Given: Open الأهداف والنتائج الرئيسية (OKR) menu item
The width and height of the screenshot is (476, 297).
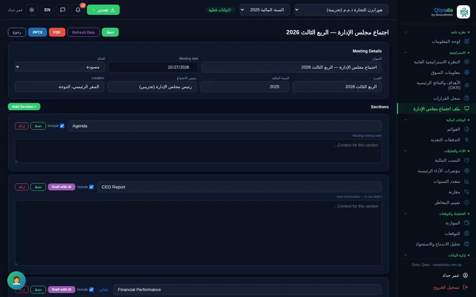Looking at the screenshot, I should point(436,85).
